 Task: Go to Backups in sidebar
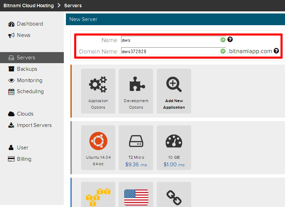coord(27,69)
